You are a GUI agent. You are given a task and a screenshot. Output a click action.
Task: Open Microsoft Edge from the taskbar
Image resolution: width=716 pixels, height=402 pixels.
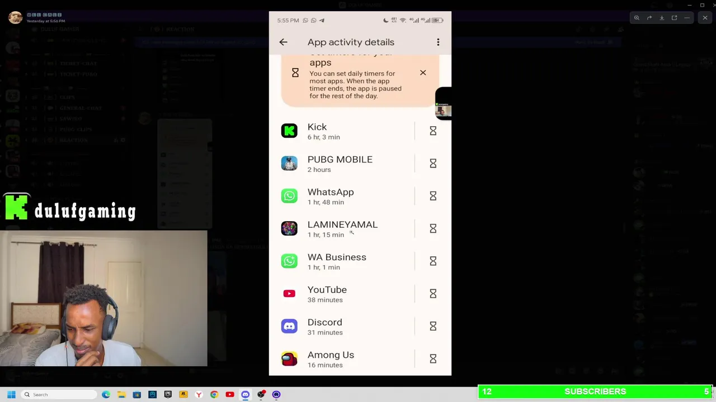(x=106, y=395)
